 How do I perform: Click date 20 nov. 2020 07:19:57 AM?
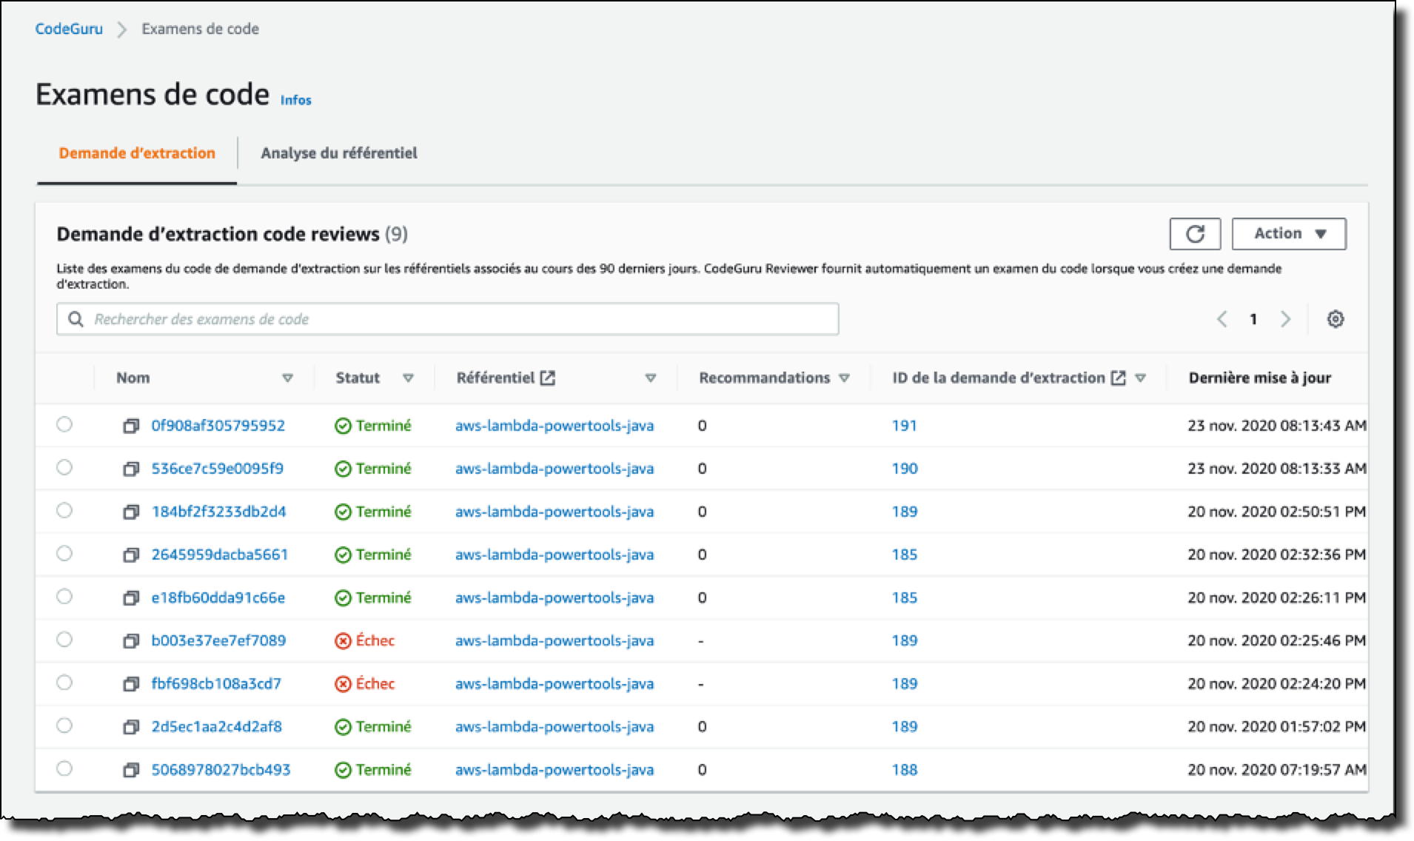[1277, 770]
